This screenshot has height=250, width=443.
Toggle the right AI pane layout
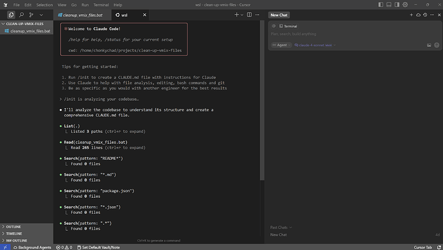tap(397, 4)
